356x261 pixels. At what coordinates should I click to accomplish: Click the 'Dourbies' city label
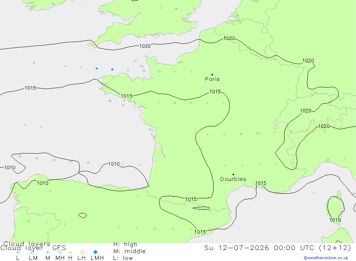(233, 179)
